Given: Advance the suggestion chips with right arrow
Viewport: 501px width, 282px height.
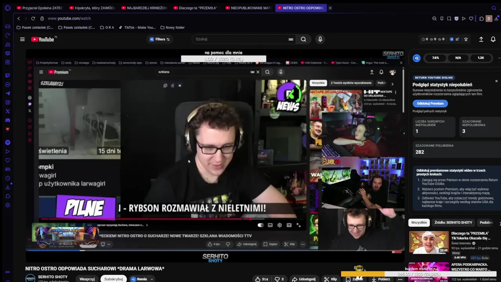Looking at the screenshot, I should coord(499,223).
